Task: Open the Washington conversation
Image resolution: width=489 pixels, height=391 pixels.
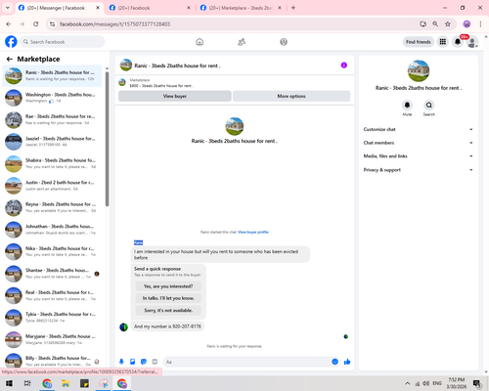Action: pyautogui.click(x=52, y=98)
